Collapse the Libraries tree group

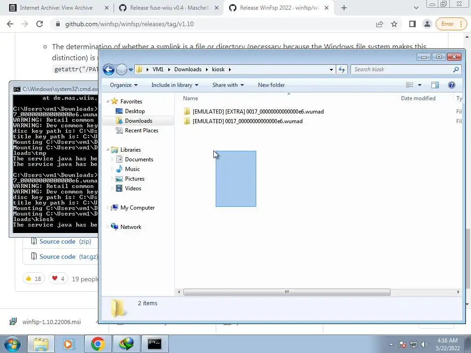[108, 149]
